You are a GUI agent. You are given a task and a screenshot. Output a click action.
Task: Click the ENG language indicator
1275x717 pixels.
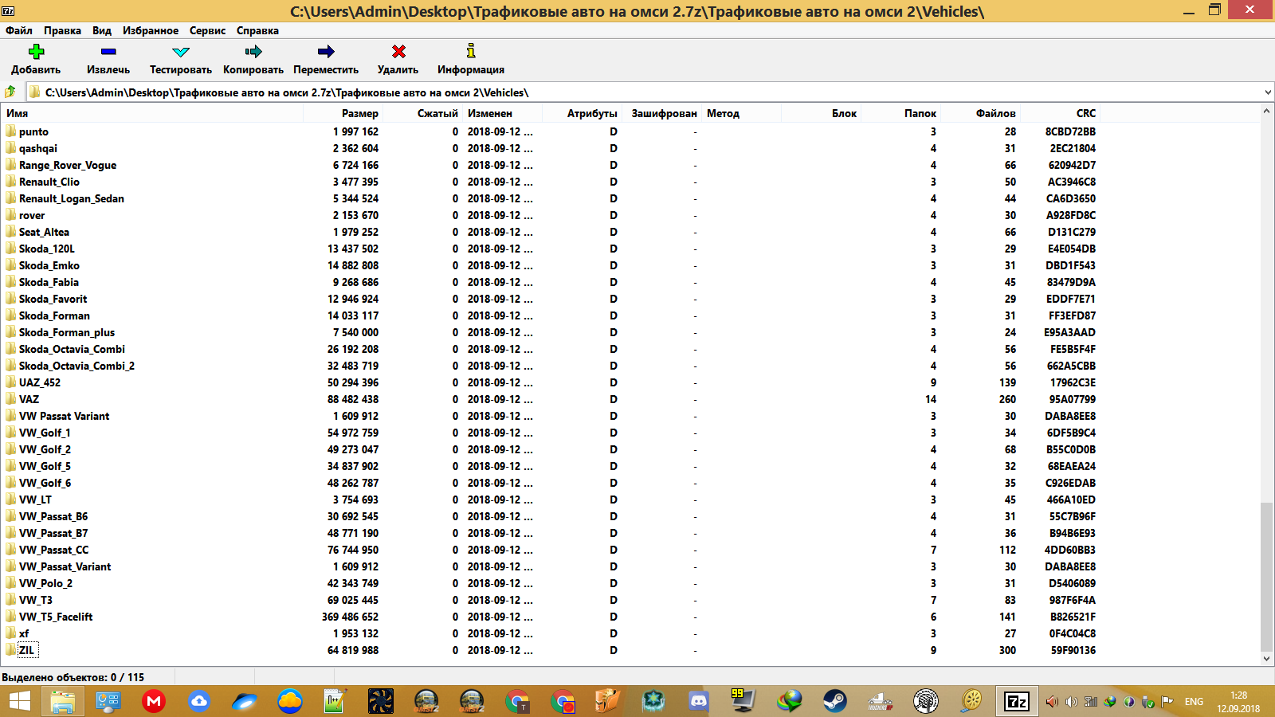click(1194, 702)
